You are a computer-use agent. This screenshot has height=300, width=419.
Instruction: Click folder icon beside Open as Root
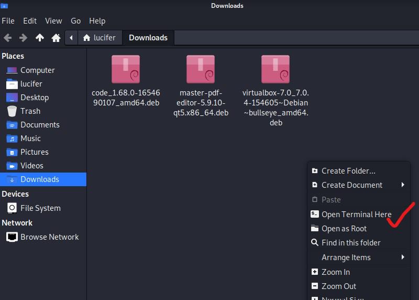(x=315, y=228)
